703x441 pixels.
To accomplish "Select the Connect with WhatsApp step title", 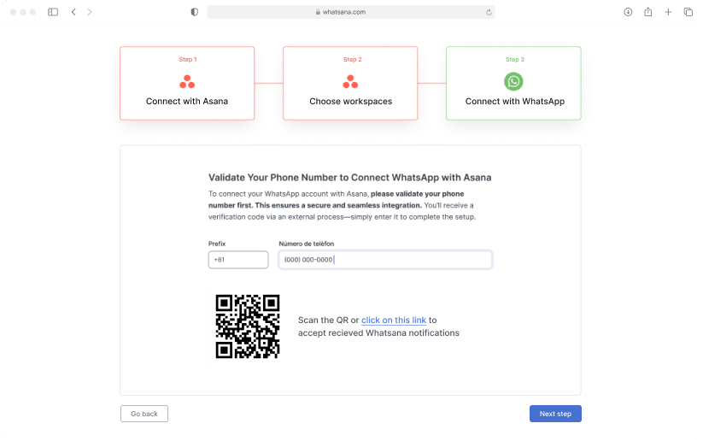I will pos(514,102).
